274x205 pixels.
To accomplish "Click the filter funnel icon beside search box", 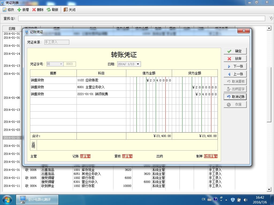I will click(x=271, y=18).
